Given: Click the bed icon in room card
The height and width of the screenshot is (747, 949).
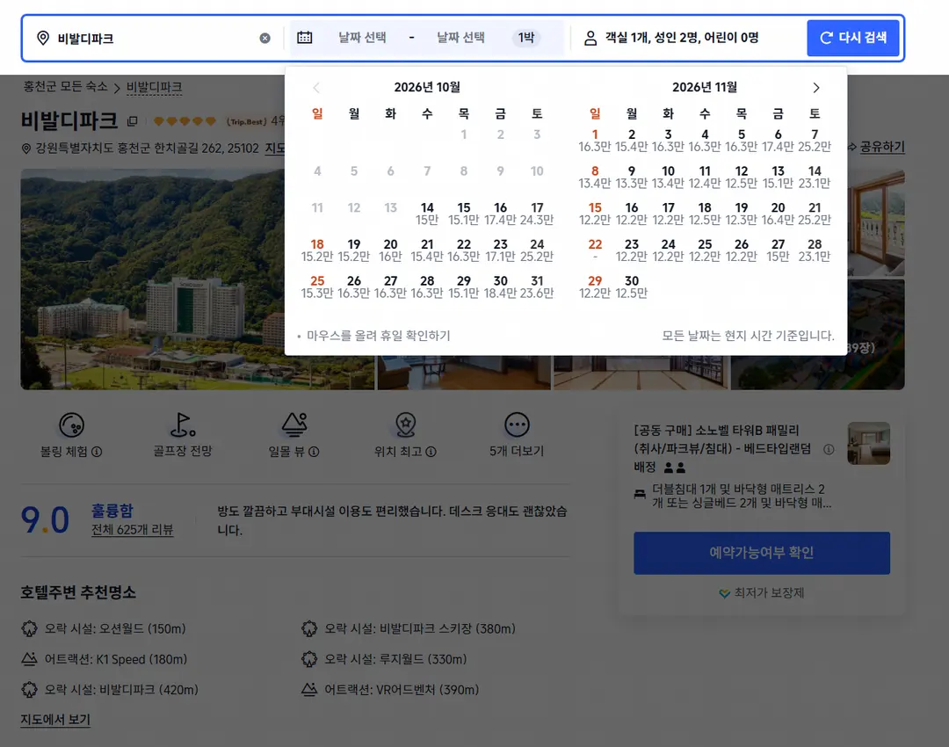Looking at the screenshot, I should (x=640, y=495).
